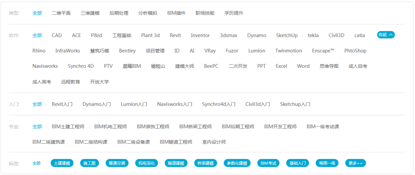Choose Excel software filter

281,66
